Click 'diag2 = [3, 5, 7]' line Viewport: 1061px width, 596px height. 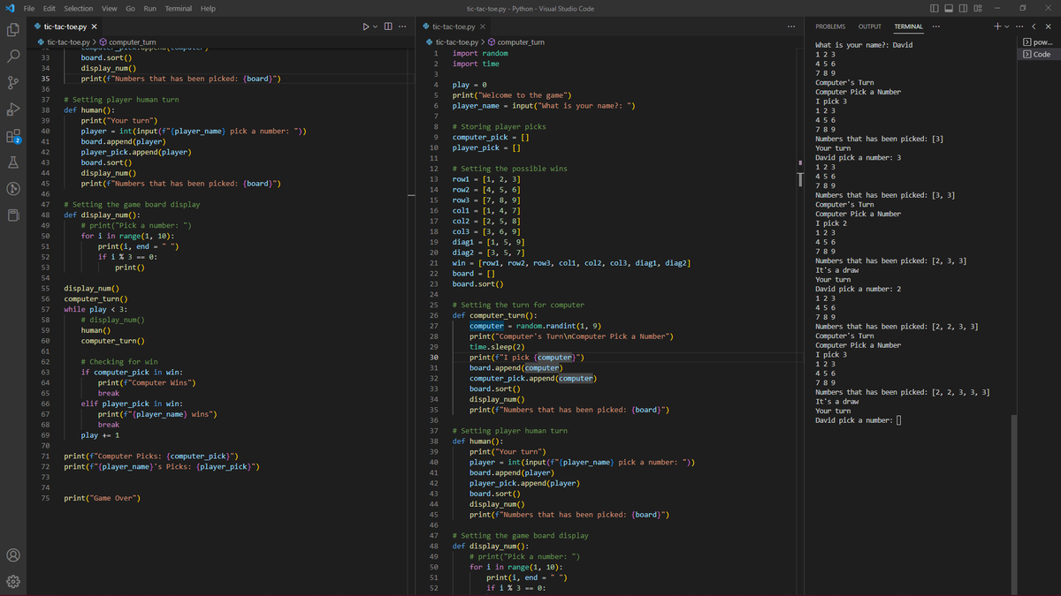488,252
